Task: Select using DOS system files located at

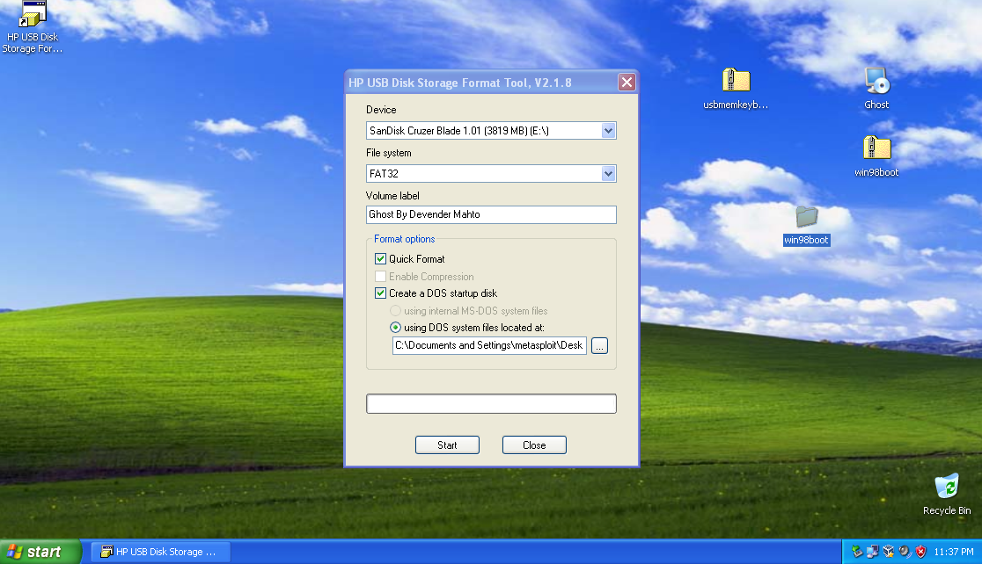Action: click(395, 328)
